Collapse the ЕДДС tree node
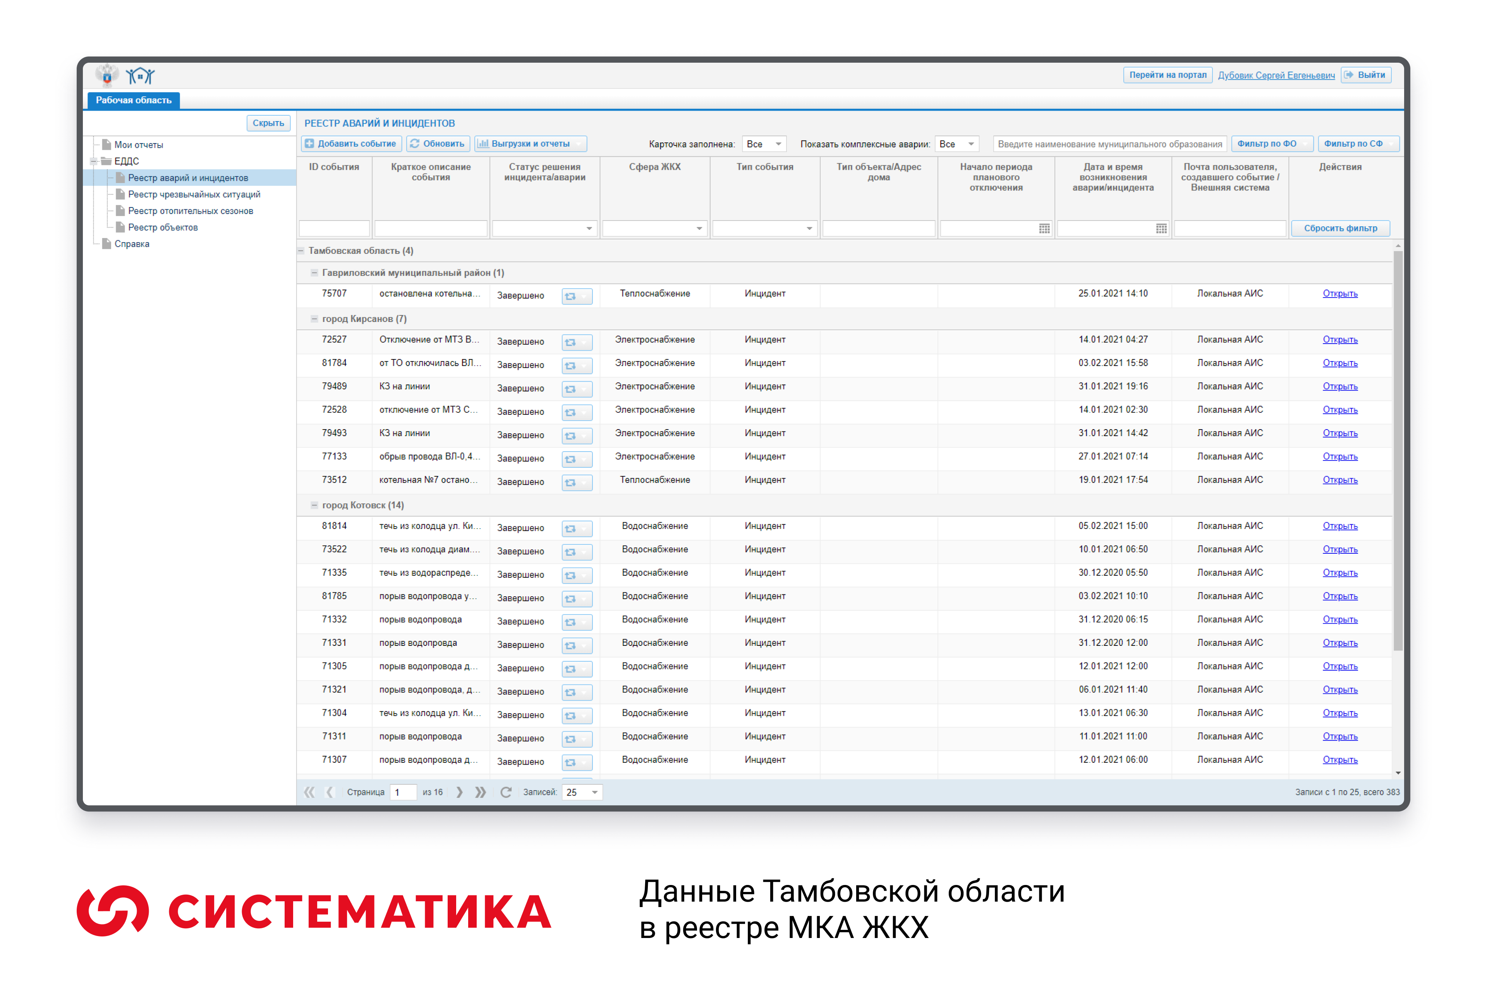1487x1003 pixels. pyautogui.click(x=95, y=161)
